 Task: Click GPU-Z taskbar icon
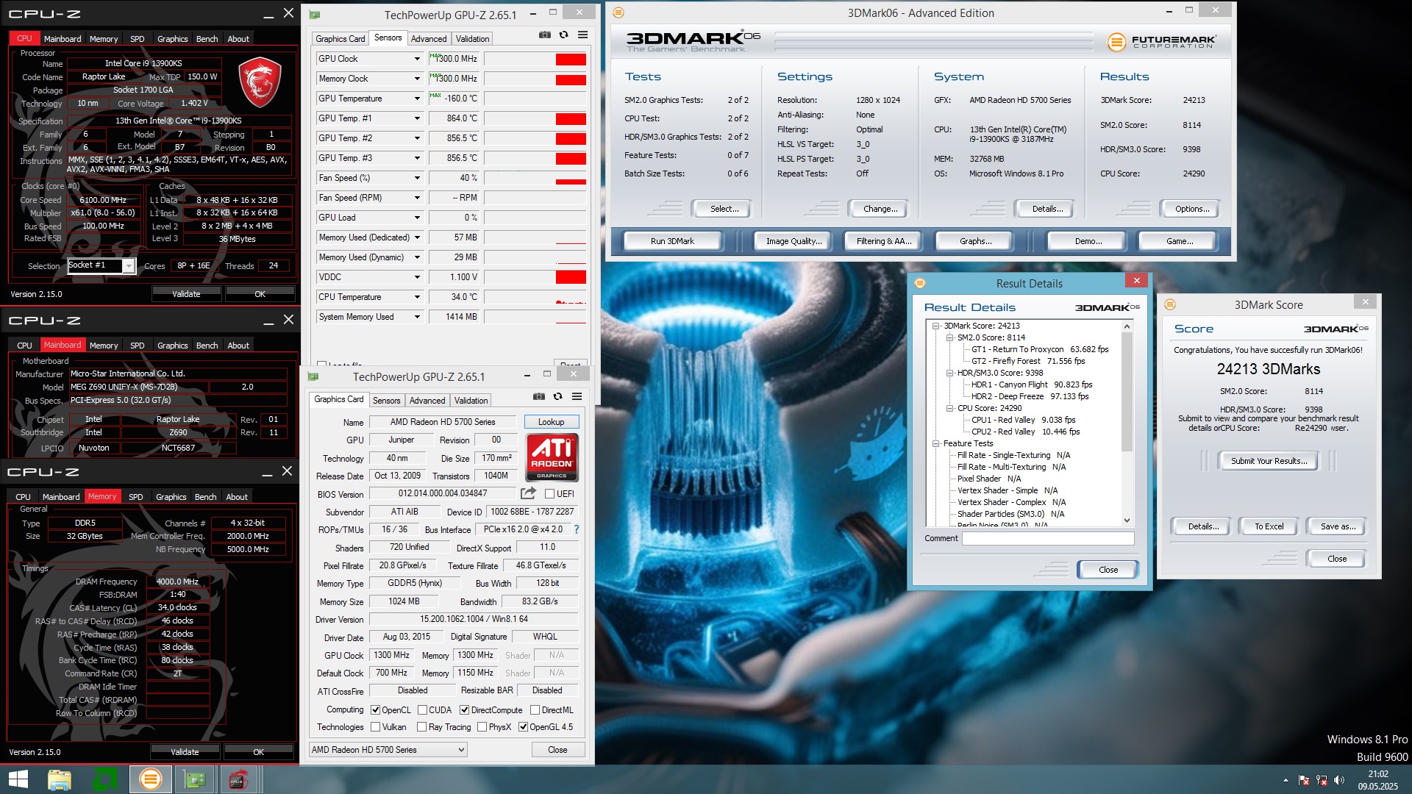[194, 779]
